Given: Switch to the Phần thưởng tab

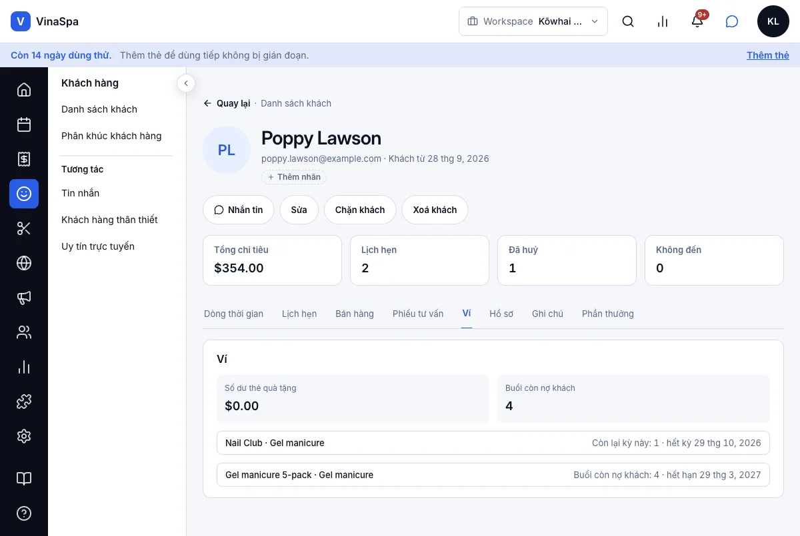Looking at the screenshot, I should point(608,314).
